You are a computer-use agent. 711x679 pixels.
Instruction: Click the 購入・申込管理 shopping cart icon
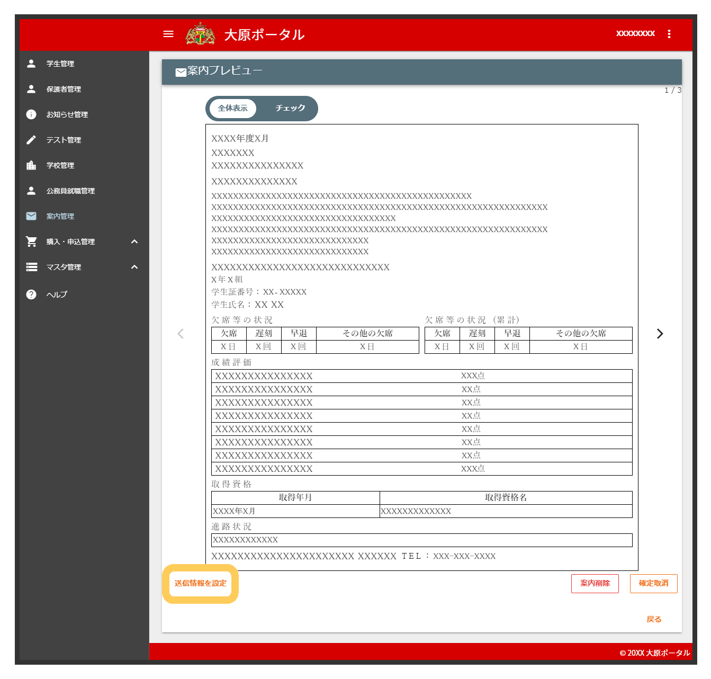point(31,242)
